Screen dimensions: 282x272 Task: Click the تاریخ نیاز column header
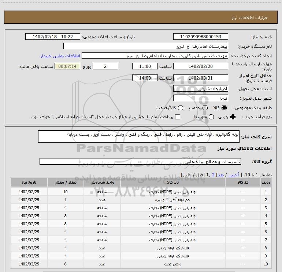coord(29,182)
